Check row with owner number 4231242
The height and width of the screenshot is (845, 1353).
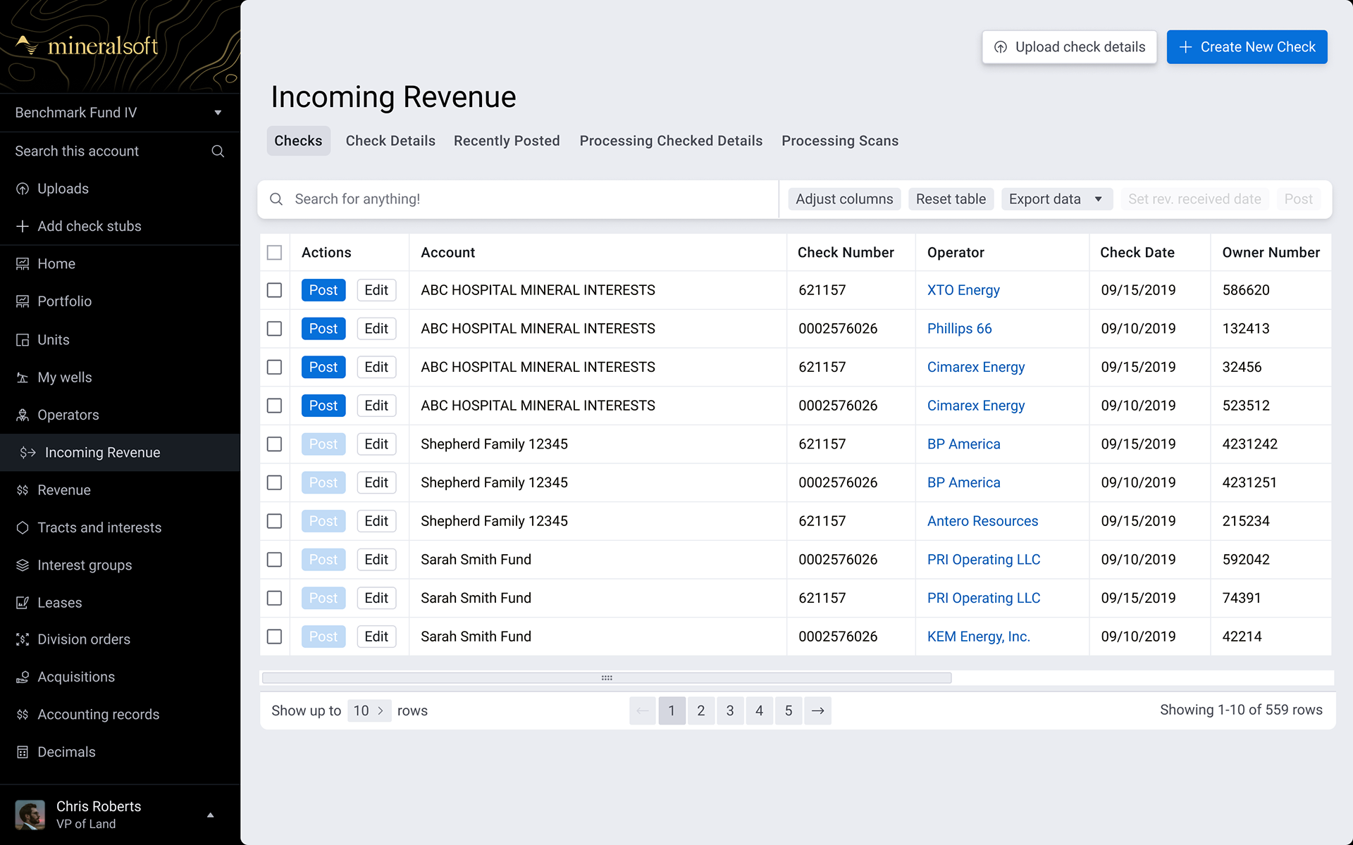pos(275,444)
